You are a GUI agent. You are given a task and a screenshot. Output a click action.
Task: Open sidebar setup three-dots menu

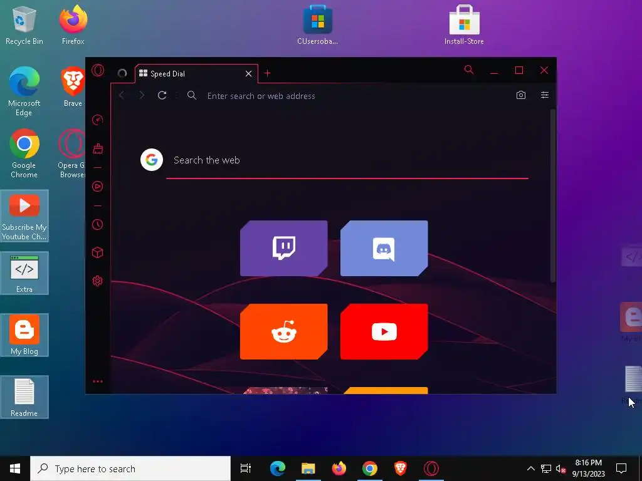97,381
